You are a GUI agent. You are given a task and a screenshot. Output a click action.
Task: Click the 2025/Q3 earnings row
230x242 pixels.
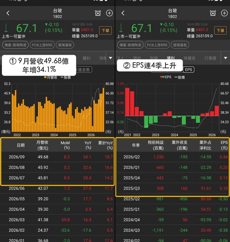click(x=173, y=189)
